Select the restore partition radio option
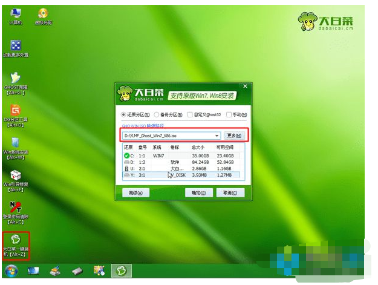The image size is (378, 285). (x=124, y=114)
